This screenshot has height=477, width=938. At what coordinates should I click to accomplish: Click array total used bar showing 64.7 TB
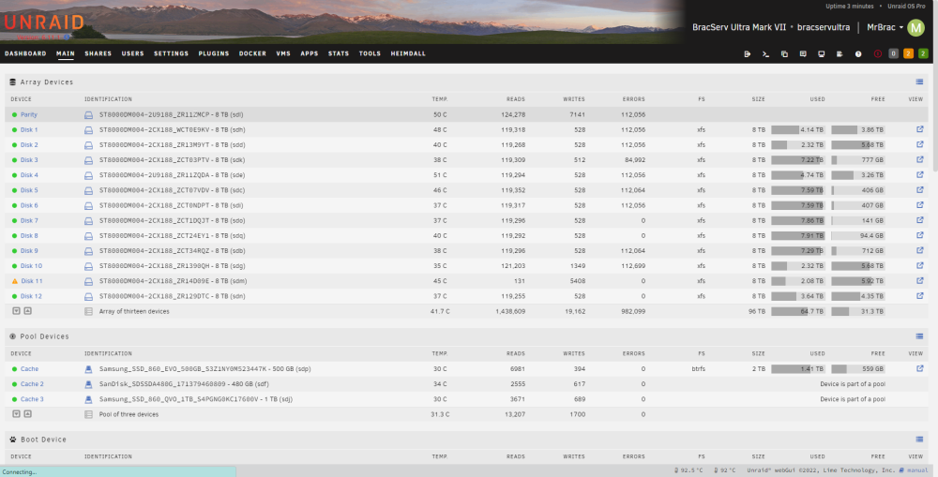[x=798, y=311]
